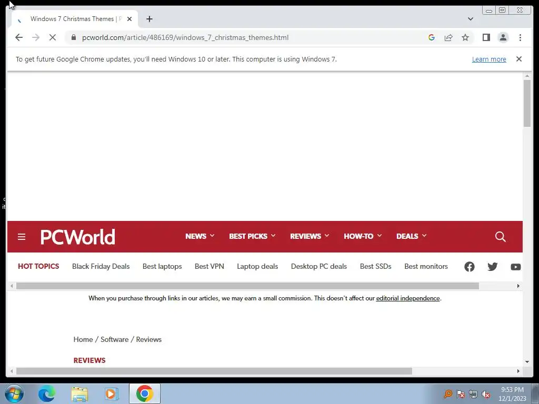Click Home in the breadcrumb

83,339
